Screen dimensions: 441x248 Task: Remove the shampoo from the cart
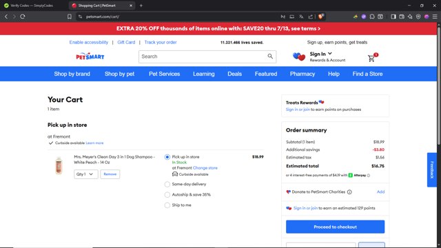pyautogui.click(x=110, y=174)
